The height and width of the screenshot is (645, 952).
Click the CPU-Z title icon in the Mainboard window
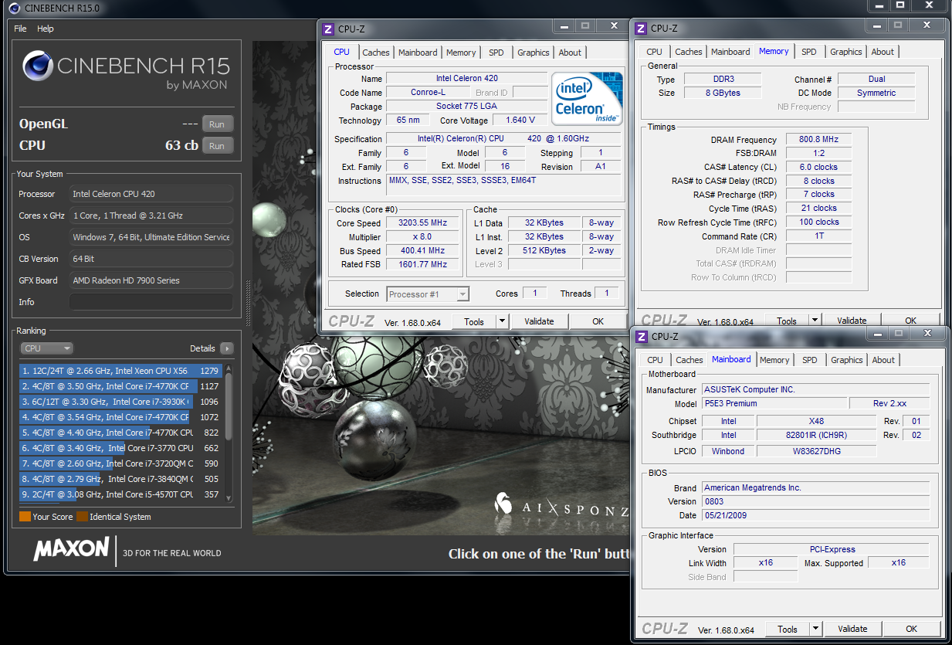tap(641, 336)
